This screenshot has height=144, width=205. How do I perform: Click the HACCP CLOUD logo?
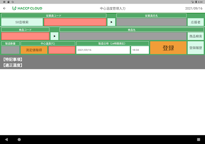click(27, 8)
